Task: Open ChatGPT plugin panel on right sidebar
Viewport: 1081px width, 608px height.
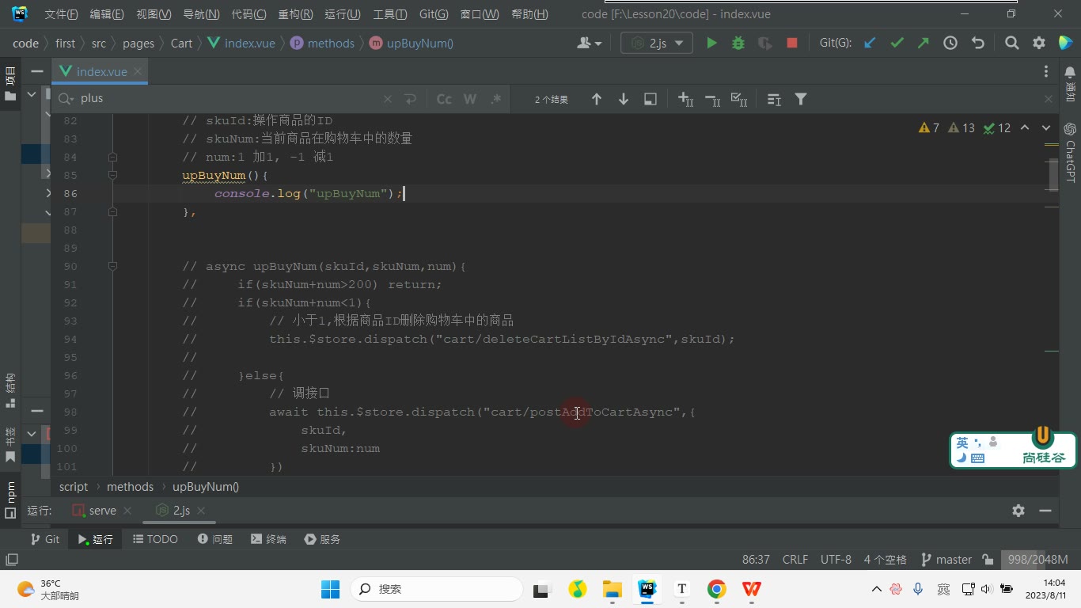Action: pos(1070,152)
